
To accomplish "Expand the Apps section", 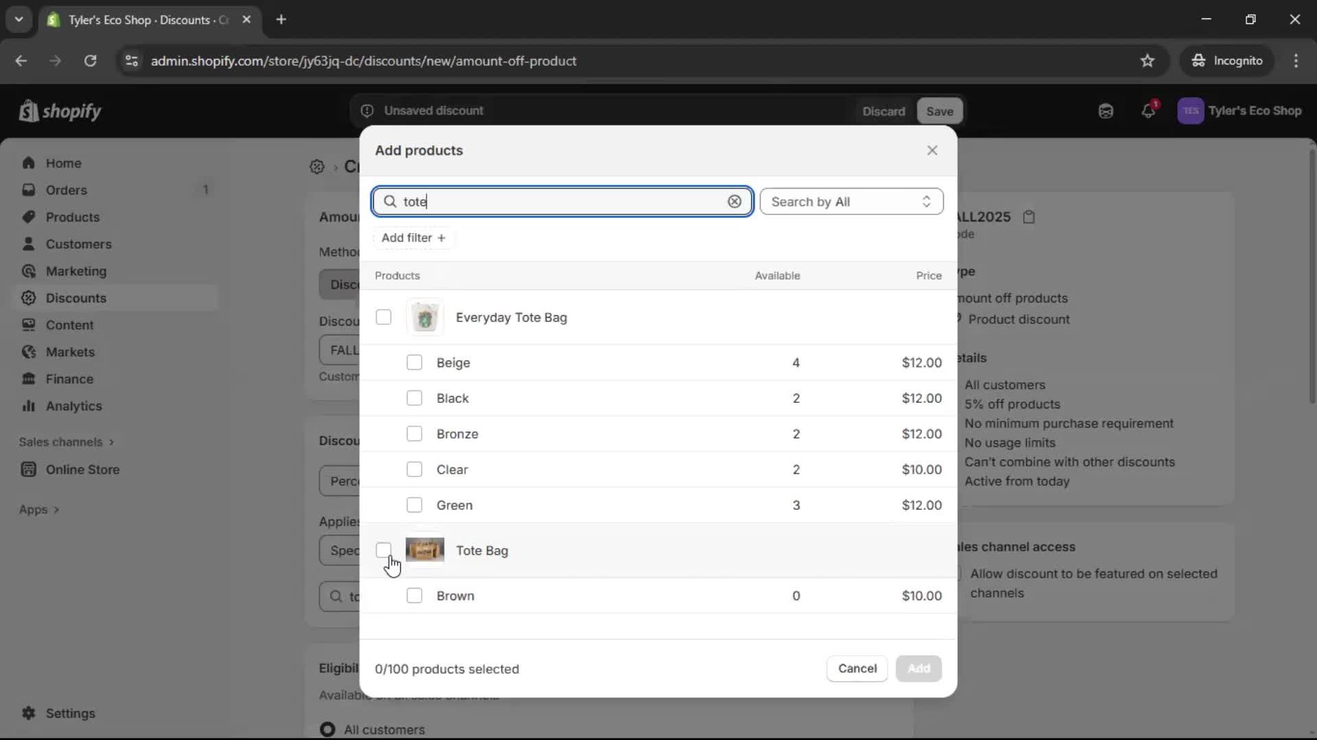I will tap(38, 509).
